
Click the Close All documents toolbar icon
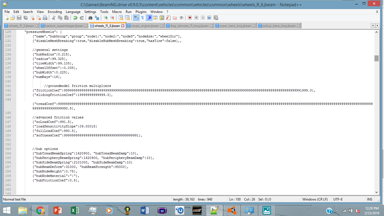point(39,18)
